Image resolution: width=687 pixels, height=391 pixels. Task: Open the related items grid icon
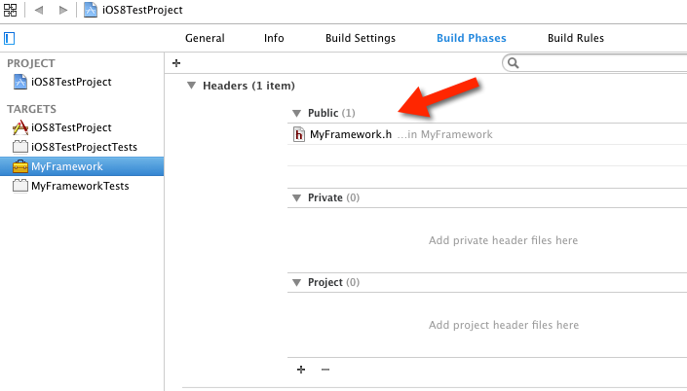[10, 10]
